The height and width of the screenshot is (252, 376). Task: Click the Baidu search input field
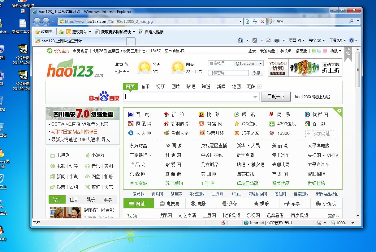[x=189, y=97]
